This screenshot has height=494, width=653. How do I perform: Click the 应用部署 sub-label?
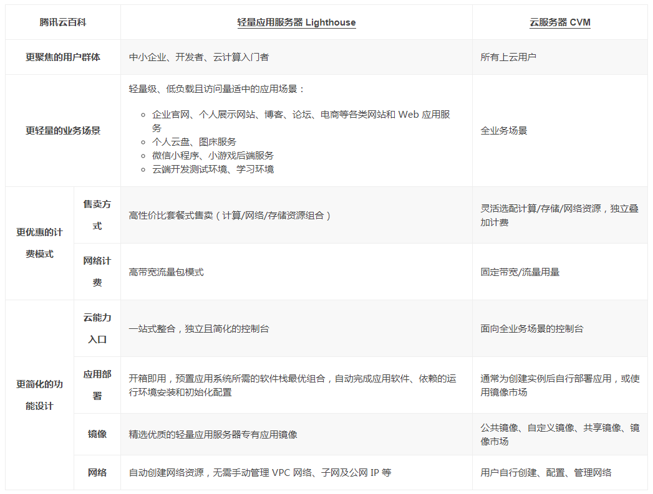(97, 384)
